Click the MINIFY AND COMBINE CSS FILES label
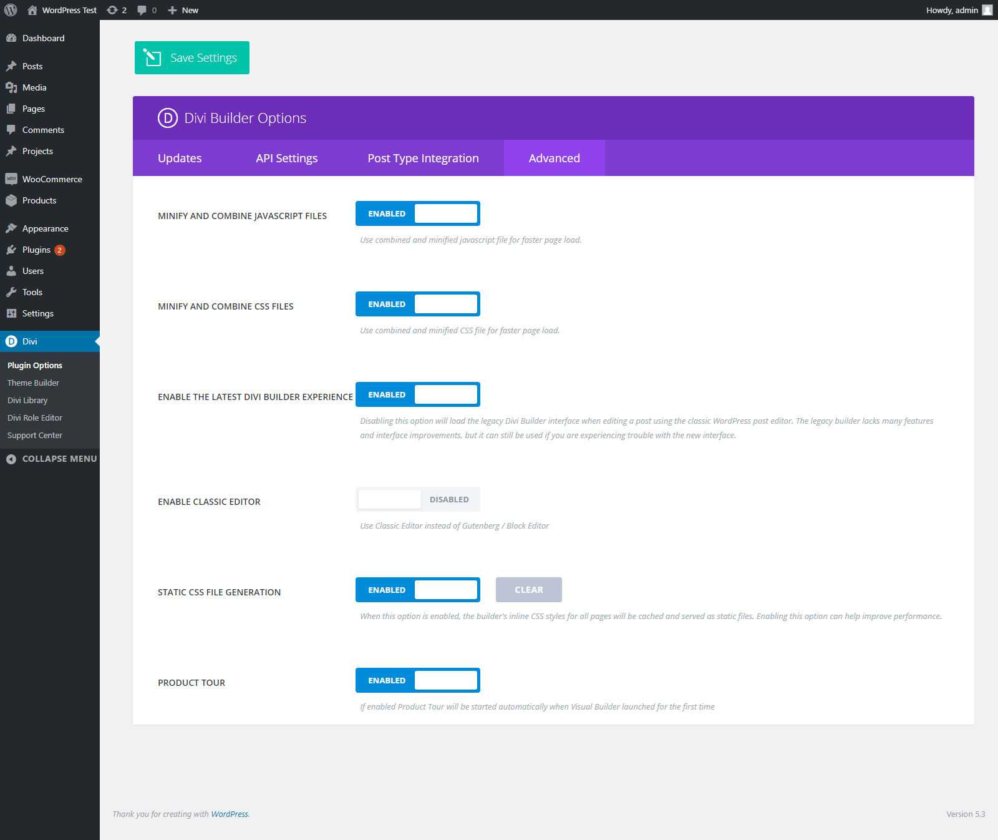 click(x=226, y=306)
